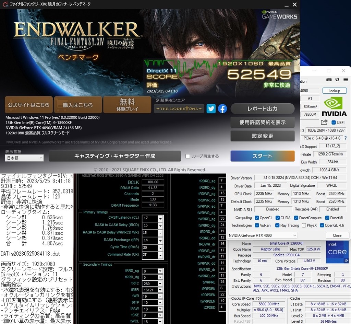Open official site button (公式サイトはこちら)

[x=29, y=105]
